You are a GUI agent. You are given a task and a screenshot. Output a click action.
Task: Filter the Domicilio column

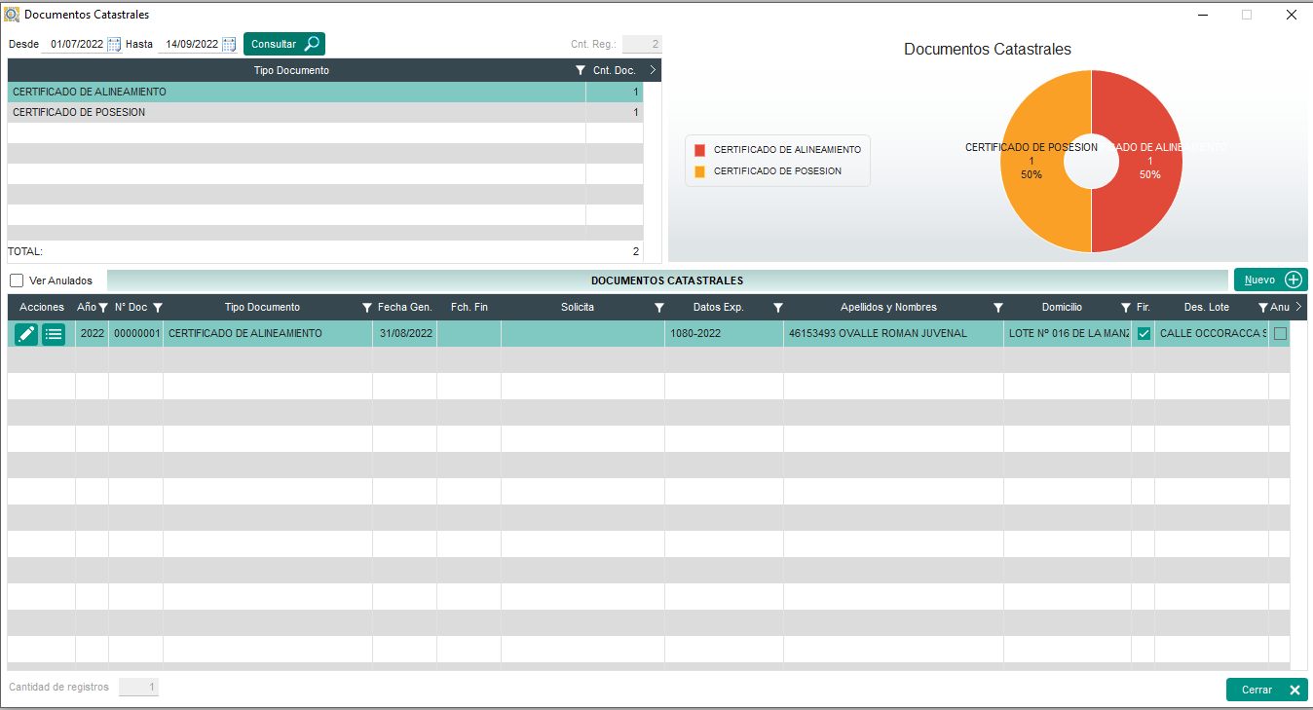1126,308
